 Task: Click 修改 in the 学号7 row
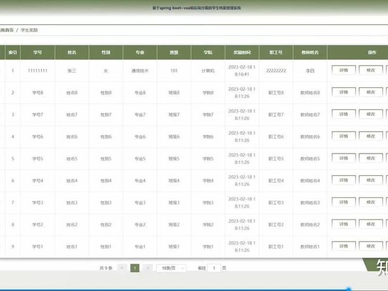(371, 114)
